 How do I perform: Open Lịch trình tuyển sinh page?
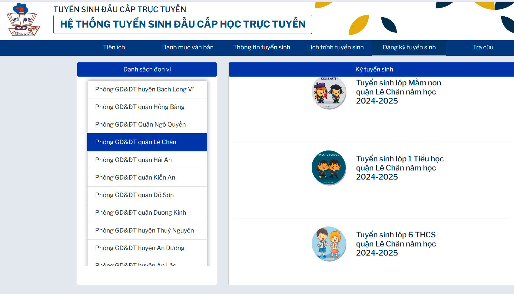pos(335,48)
